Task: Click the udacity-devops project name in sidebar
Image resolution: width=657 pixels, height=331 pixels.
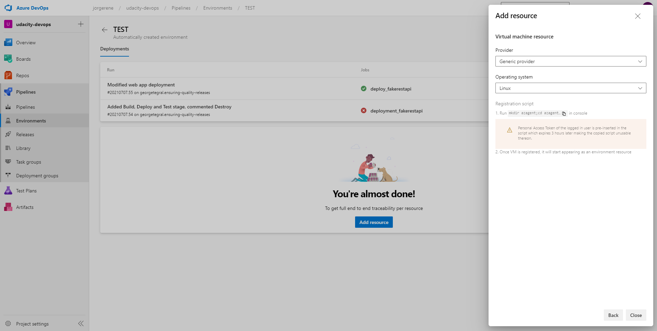Action: 33,24
